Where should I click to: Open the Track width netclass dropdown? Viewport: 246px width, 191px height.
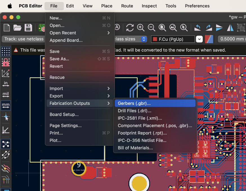(24, 39)
